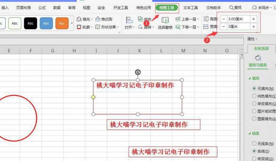Click the 高度 input field
This screenshot has width=276, height=161.
pos(239,19)
